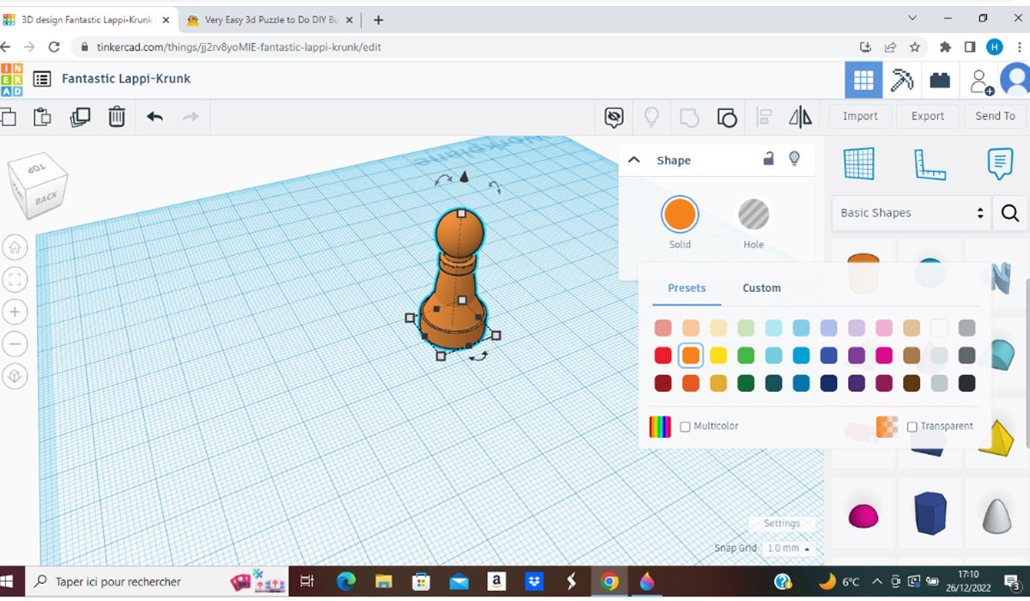Switch to the Custom colors tab
Image resolution: width=1030 pixels, height=601 pixels.
761,288
